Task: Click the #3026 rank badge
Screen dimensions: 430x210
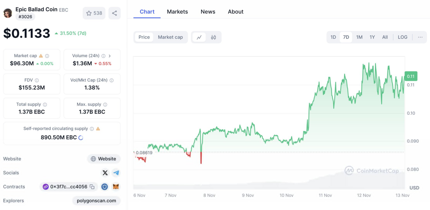Action: tap(25, 17)
